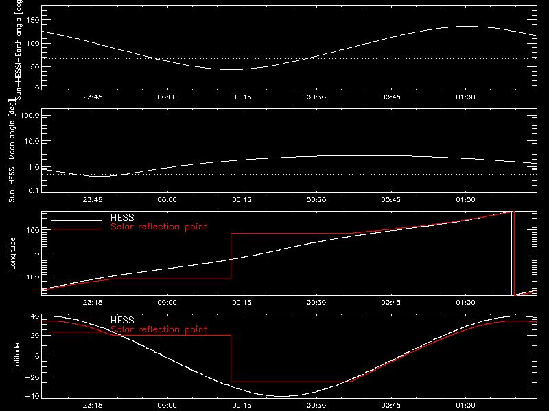Select HESSI legend text in Latitude plot

(123, 320)
